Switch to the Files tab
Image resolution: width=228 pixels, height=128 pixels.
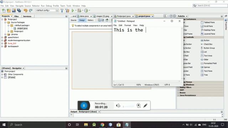click(x=16, y=16)
